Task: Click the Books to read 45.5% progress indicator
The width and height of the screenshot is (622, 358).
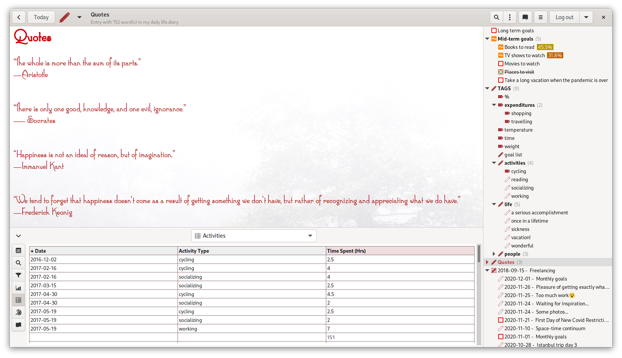Action: [545, 47]
